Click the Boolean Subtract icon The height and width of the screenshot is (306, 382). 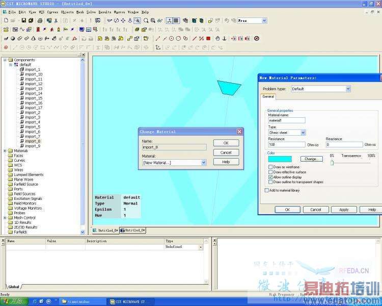point(107,38)
